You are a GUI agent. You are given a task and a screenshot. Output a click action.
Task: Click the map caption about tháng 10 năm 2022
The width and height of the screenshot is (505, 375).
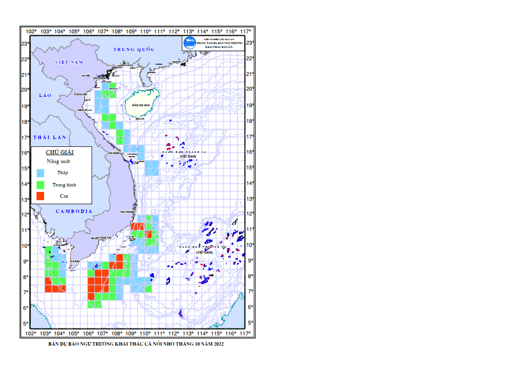pyautogui.click(x=136, y=344)
